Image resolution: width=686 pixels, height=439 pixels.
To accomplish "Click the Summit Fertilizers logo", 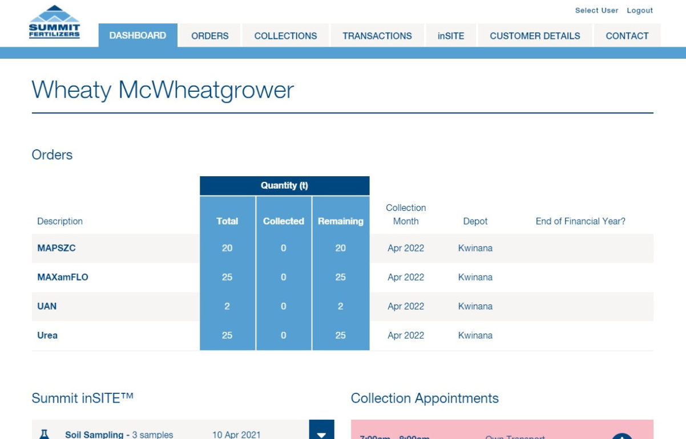I will point(54,22).
